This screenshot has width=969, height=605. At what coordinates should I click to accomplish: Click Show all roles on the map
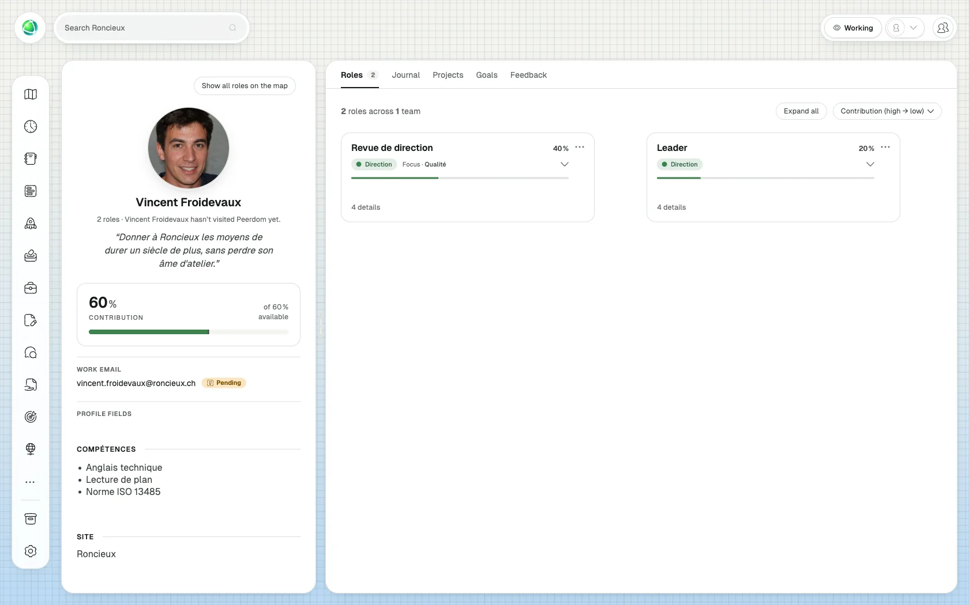coord(245,86)
